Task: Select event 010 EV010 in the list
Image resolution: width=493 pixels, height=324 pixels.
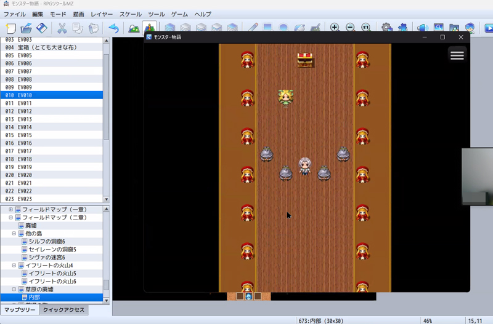Action: click(52, 95)
